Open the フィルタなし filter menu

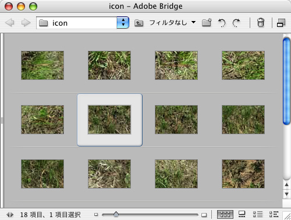[172, 23]
